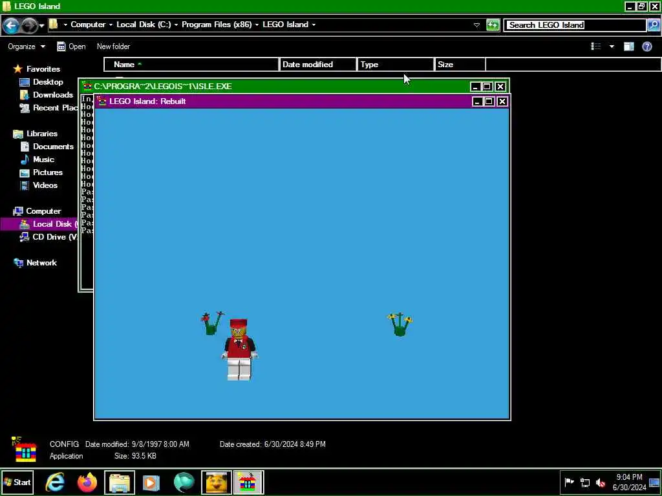Viewport: 662px width, 496px height.
Task: Click the Back navigation arrow in Explorer
Action: (11, 26)
